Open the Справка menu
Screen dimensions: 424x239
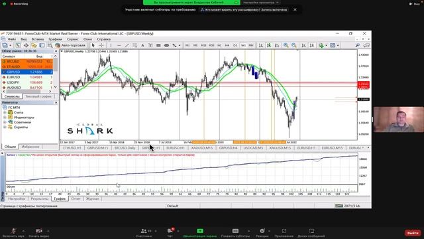(104, 39)
